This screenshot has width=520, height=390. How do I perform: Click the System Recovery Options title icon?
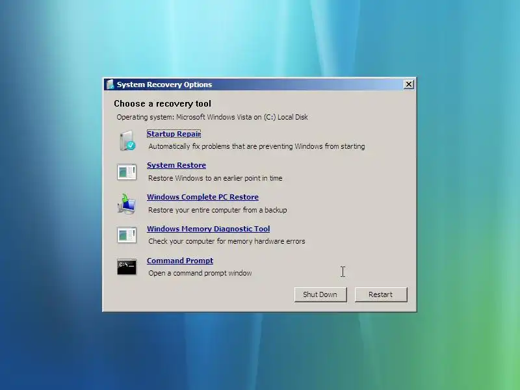(x=110, y=84)
